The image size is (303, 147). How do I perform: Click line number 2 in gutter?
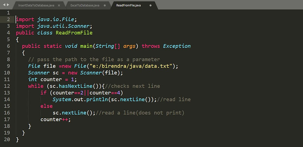click(x=8, y=20)
